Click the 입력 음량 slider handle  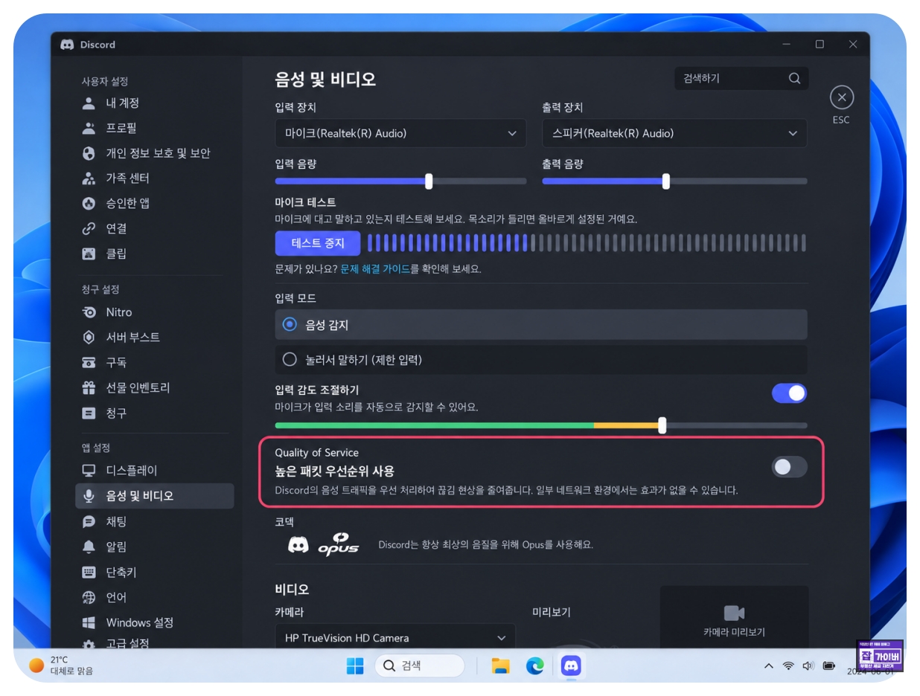point(429,181)
